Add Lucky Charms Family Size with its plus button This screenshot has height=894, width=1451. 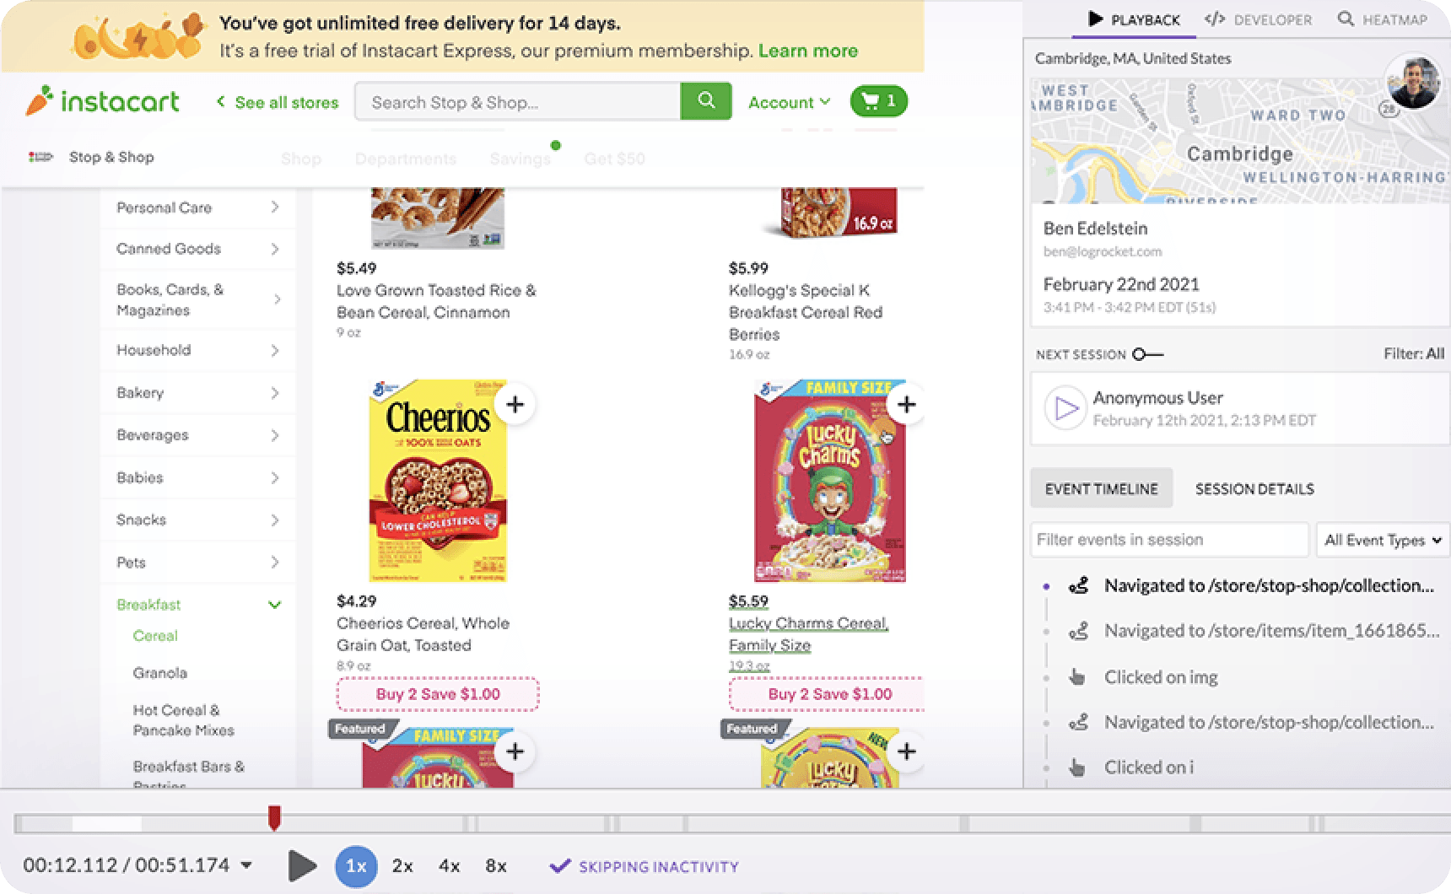pyautogui.click(x=906, y=404)
